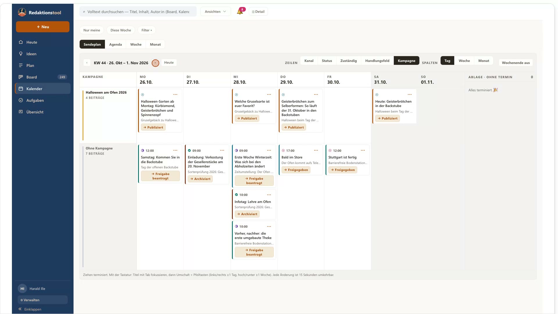Open Freigabe beantragt status on Samstag card

pyautogui.click(x=160, y=176)
